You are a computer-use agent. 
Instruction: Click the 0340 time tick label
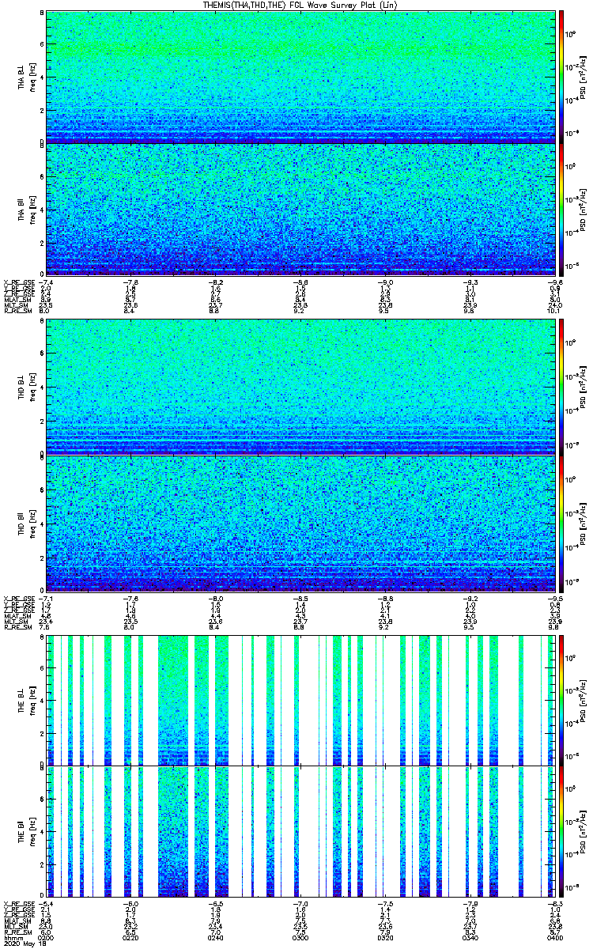469,937
